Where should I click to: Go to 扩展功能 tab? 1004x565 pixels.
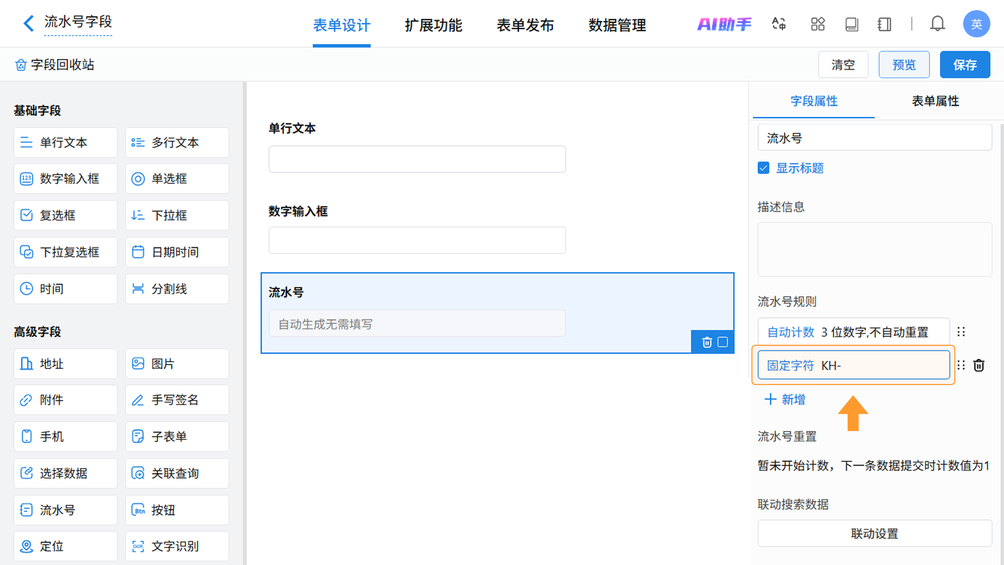pyautogui.click(x=433, y=25)
